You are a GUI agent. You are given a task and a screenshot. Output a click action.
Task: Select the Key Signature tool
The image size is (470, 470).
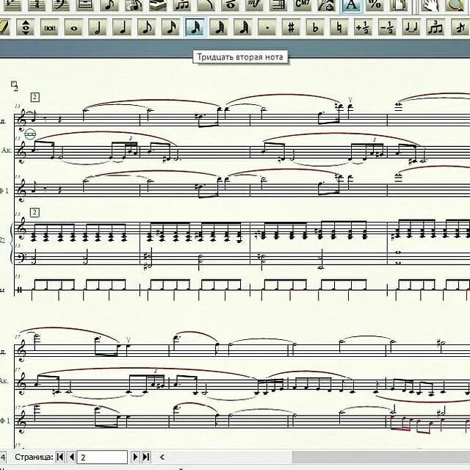(13, 5)
